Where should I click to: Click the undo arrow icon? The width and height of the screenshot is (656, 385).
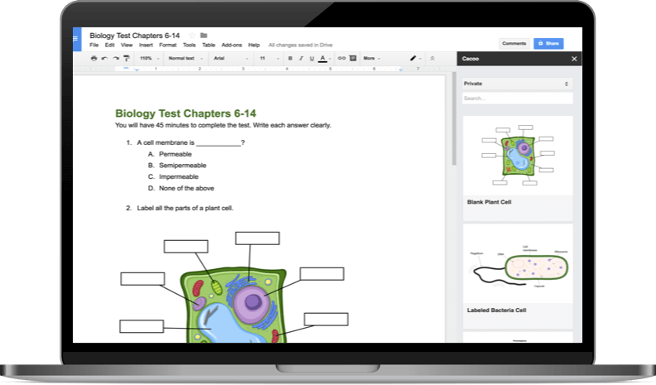pos(104,59)
